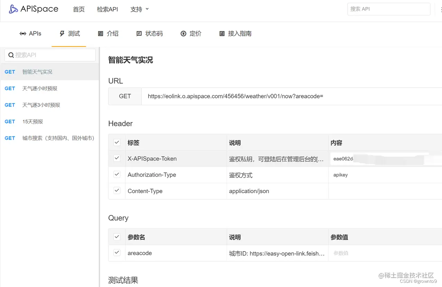Click the 测试结果 section heading
442x287 pixels.
pyautogui.click(x=123, y=280)
